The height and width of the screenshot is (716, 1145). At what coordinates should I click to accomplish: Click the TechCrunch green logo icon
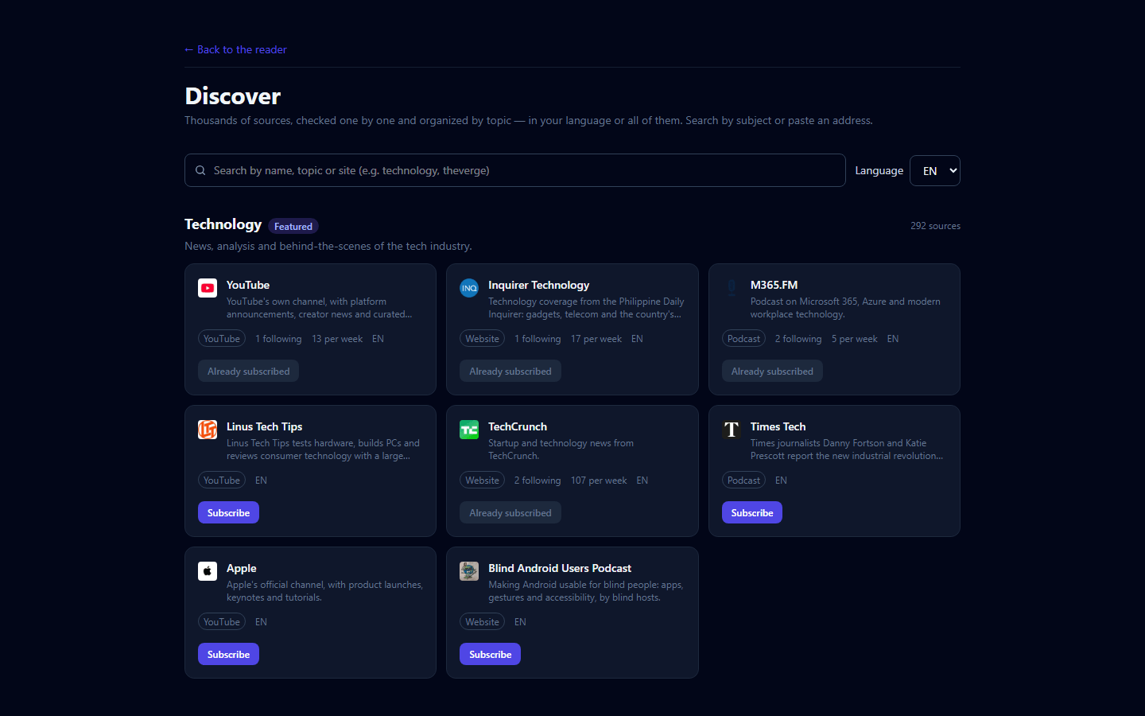(469, 430)
